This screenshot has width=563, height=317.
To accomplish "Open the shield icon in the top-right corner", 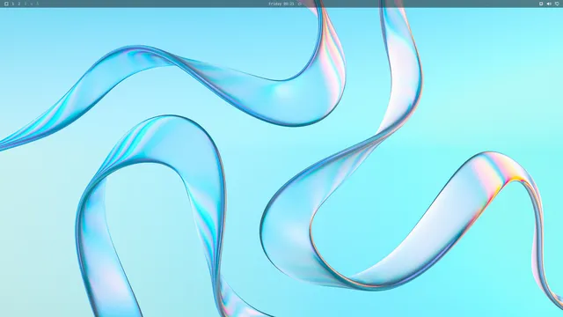I will [557, 4].
